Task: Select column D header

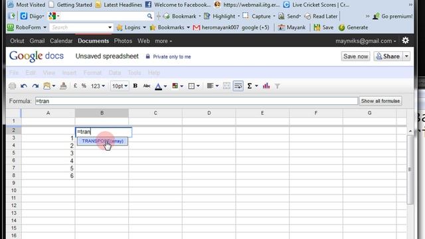Action: (209, 113)
